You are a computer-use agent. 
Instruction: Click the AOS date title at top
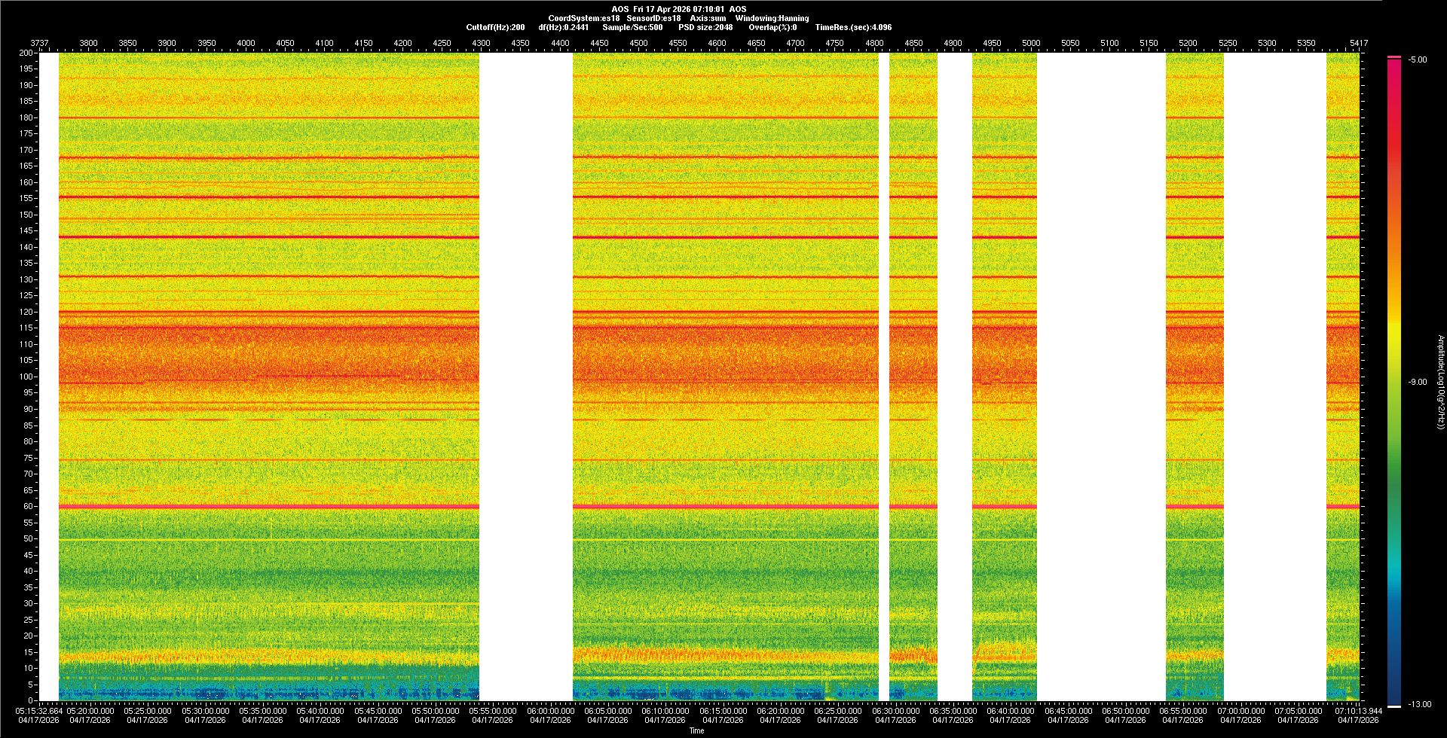679,9
